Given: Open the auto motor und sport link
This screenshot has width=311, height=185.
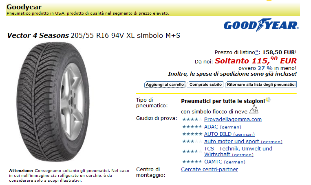Looking at the screenshot, I should (243, 141).
